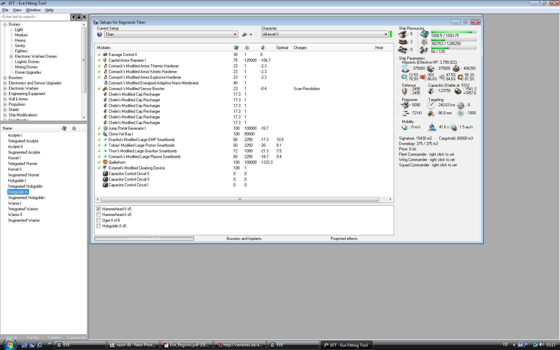Image resolution: width=560 pixels, height=350 pixels.
Task: Toggle the Damage Control II active checkmark
Action: tap(99, 55)
